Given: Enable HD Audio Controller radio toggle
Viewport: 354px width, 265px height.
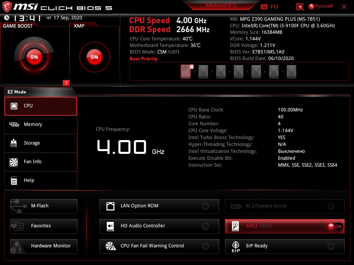Looking at the screenshot, I should [x=205, y=226].
